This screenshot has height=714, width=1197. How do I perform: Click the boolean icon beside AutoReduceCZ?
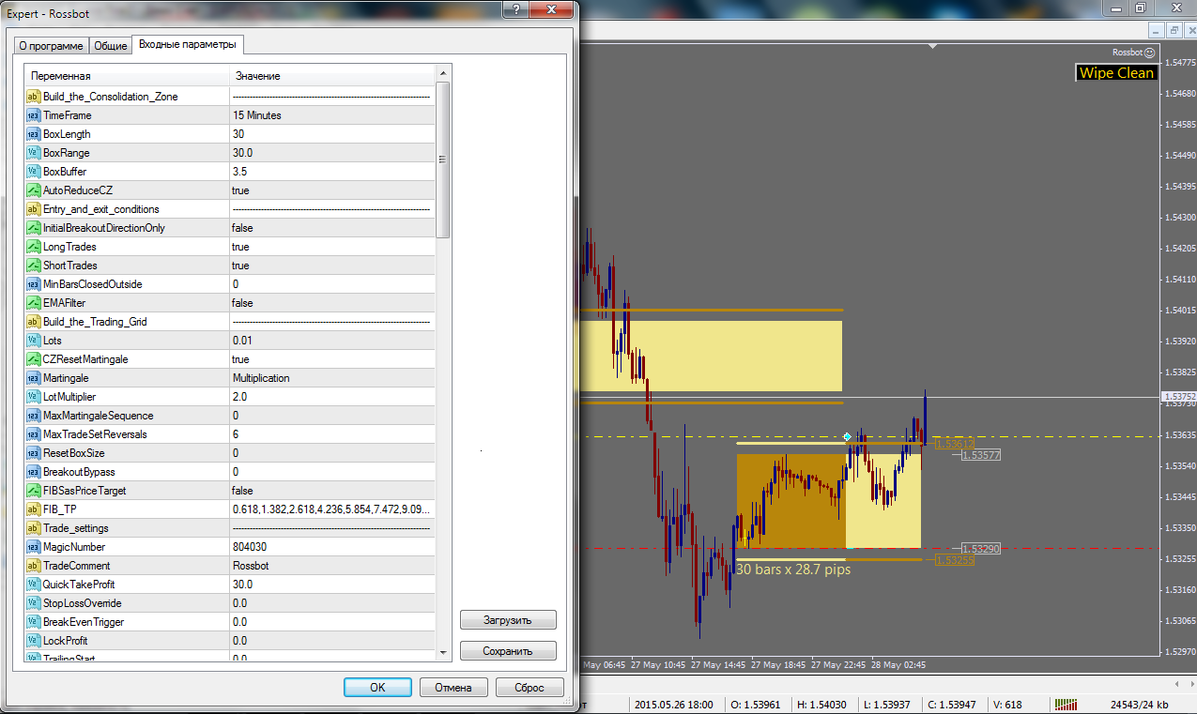34,190
